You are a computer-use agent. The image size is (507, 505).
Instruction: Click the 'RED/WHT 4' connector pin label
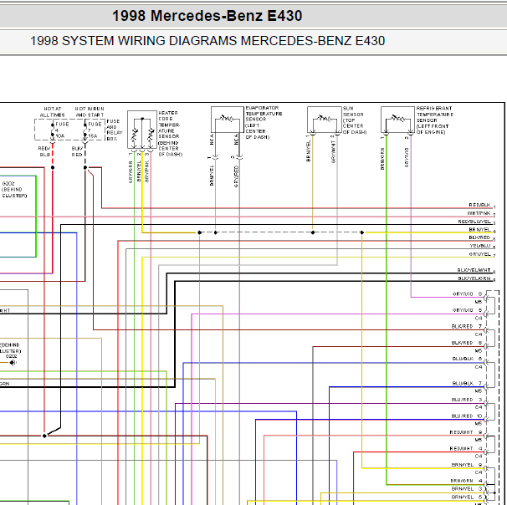(x=466, y=449)
